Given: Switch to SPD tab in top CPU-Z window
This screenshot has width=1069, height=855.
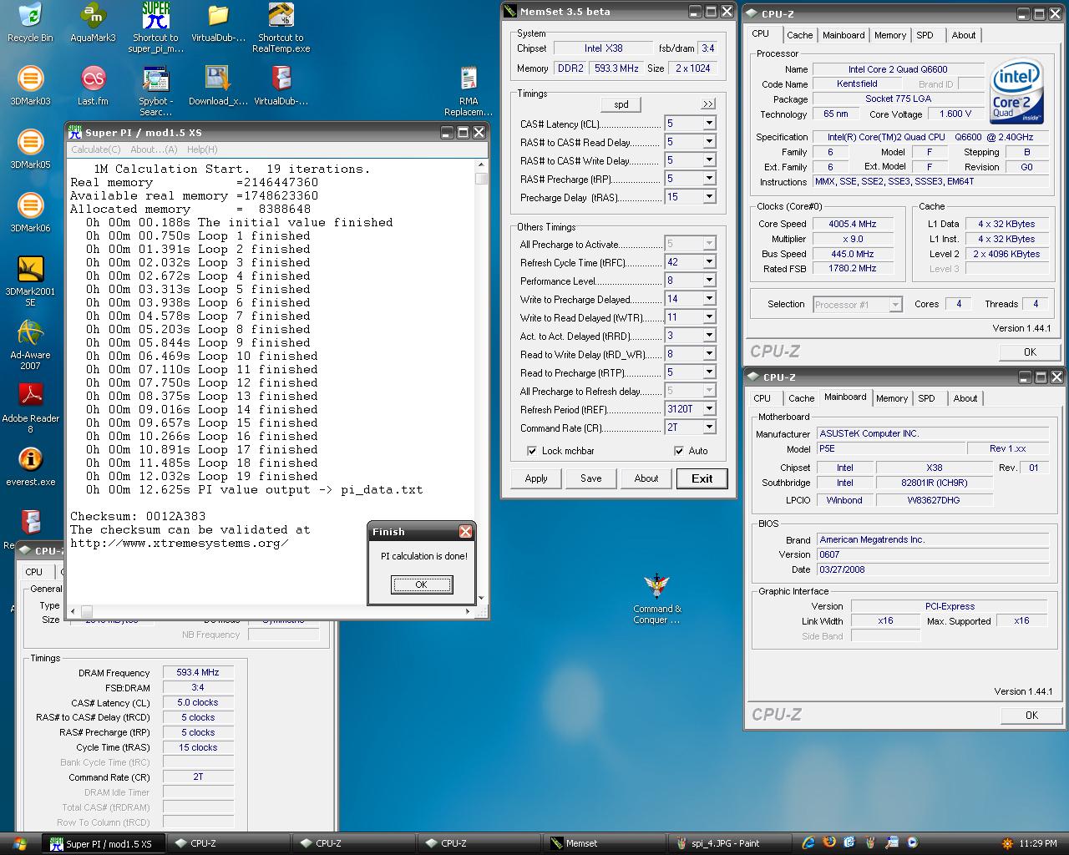Looking at the screenshot, I should 925,35.
